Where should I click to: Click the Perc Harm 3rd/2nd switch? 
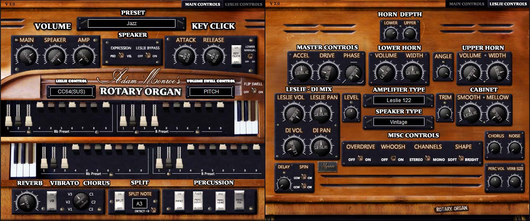point(220,201)
